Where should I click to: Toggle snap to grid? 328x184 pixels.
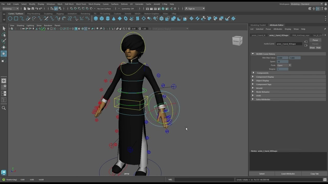pyautogui.click(x=71, y=8)
